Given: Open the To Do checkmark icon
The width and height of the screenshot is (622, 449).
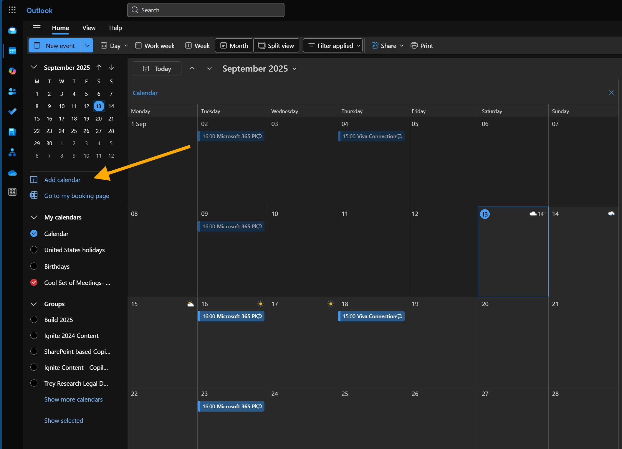Looking at the screenshot, I should [12, 111].
